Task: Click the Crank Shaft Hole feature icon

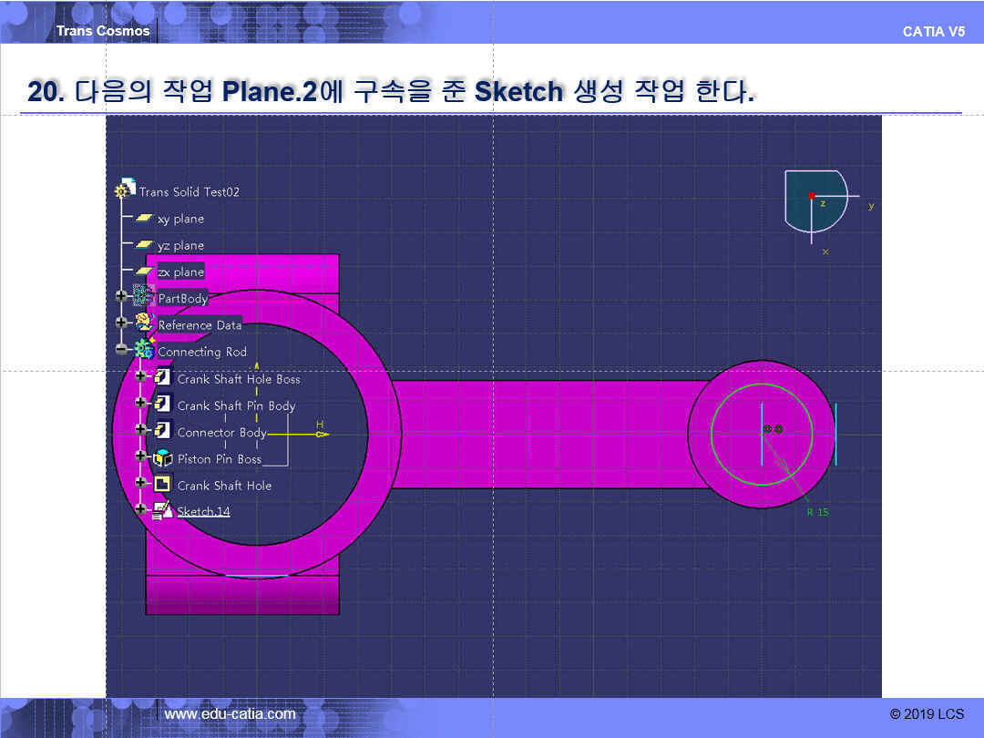Action: tap(163, 485)
